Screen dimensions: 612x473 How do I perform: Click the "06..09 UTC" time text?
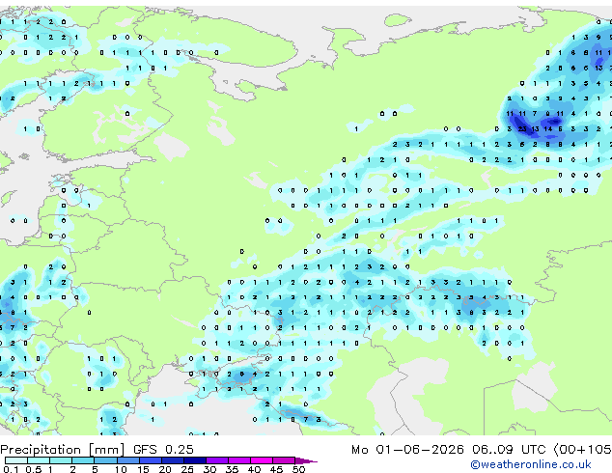tap(509, 450)
